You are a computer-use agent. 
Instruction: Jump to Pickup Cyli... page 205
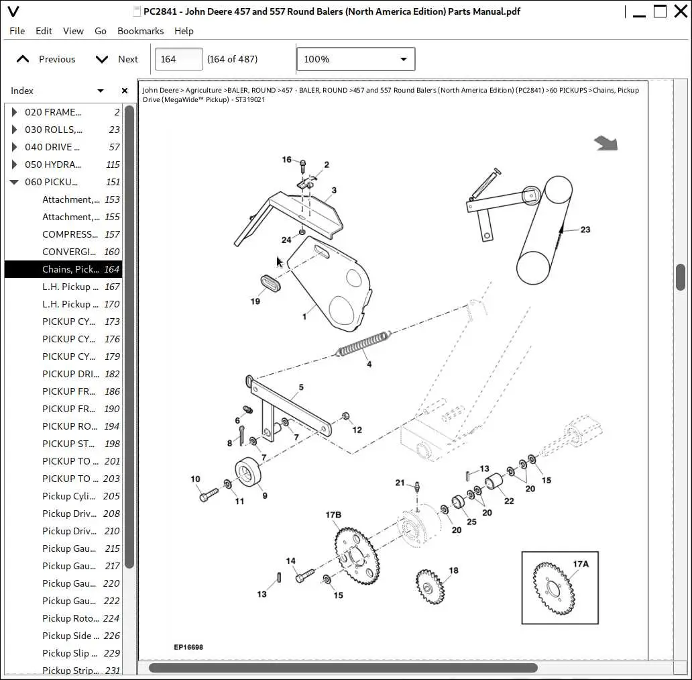click(x=63, y=496)
